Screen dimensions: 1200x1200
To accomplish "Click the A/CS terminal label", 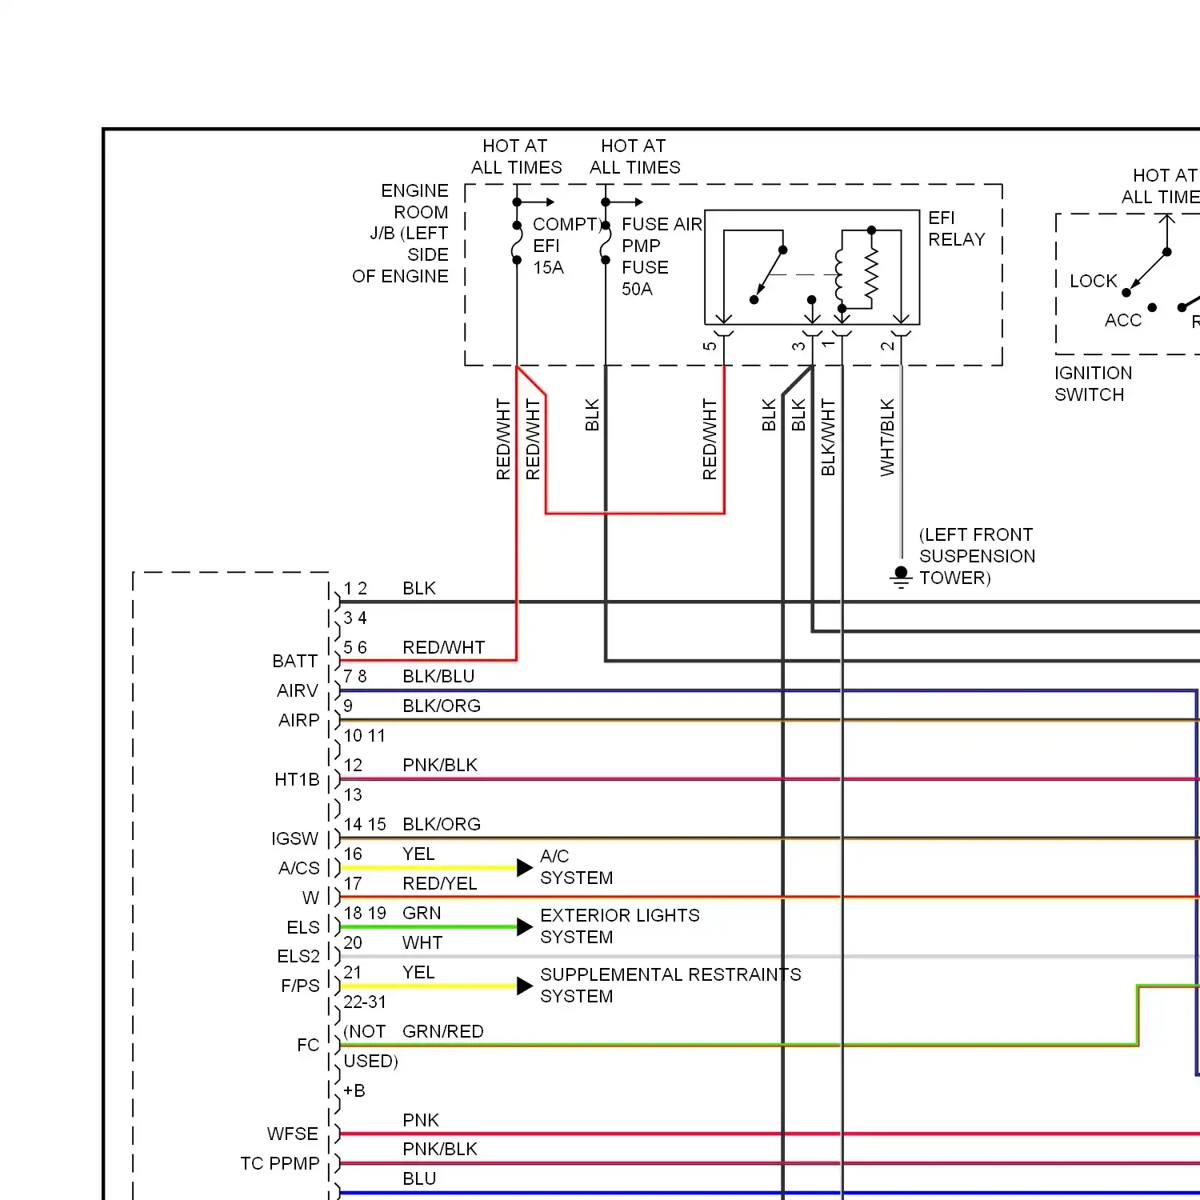I will 298,868.
